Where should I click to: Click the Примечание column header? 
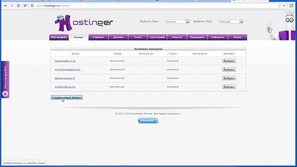pos(200,54)
